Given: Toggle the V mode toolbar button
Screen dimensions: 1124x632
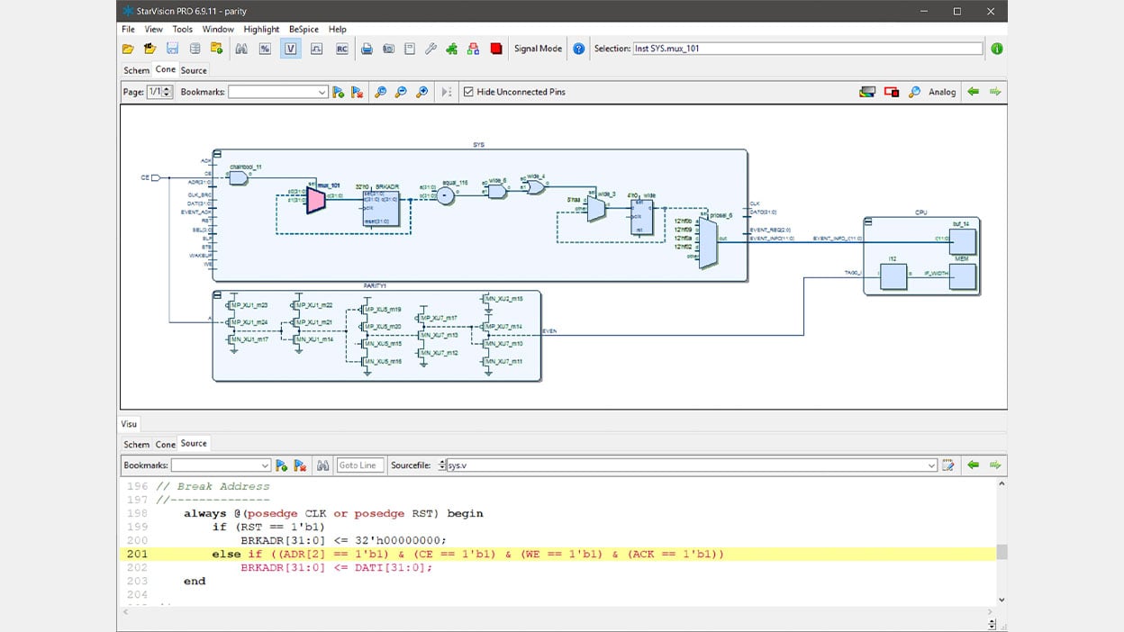Looking at the screenshot, I should pos(290,49).
